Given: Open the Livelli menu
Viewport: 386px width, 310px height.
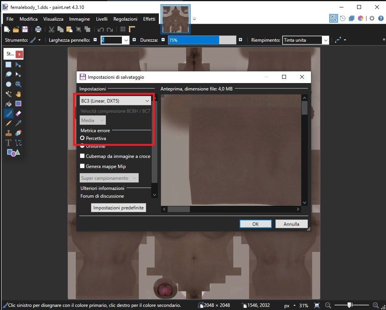Looking at the screenshot, I should tap(102, 19).
